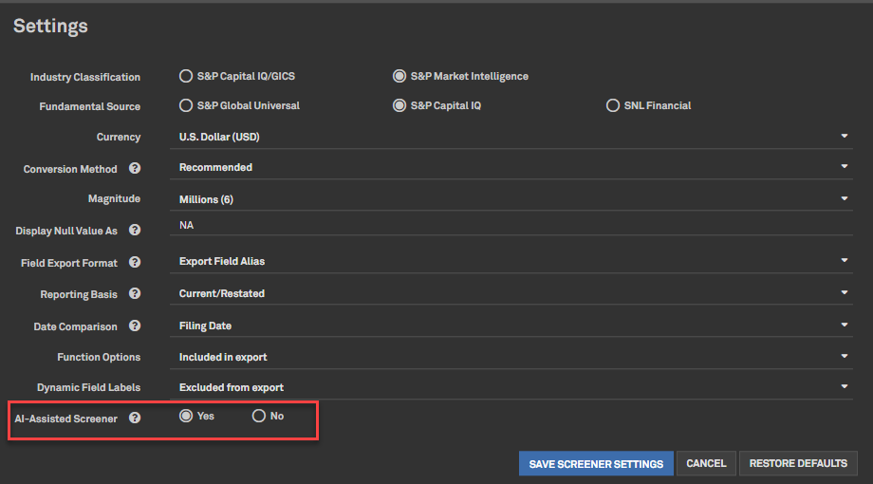
Task: Set AI-Assisted Screener to No
Action: tap(258, 416)
